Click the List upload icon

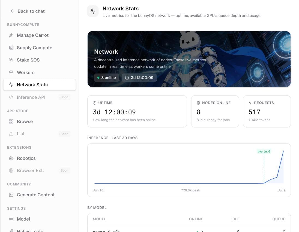11,134
